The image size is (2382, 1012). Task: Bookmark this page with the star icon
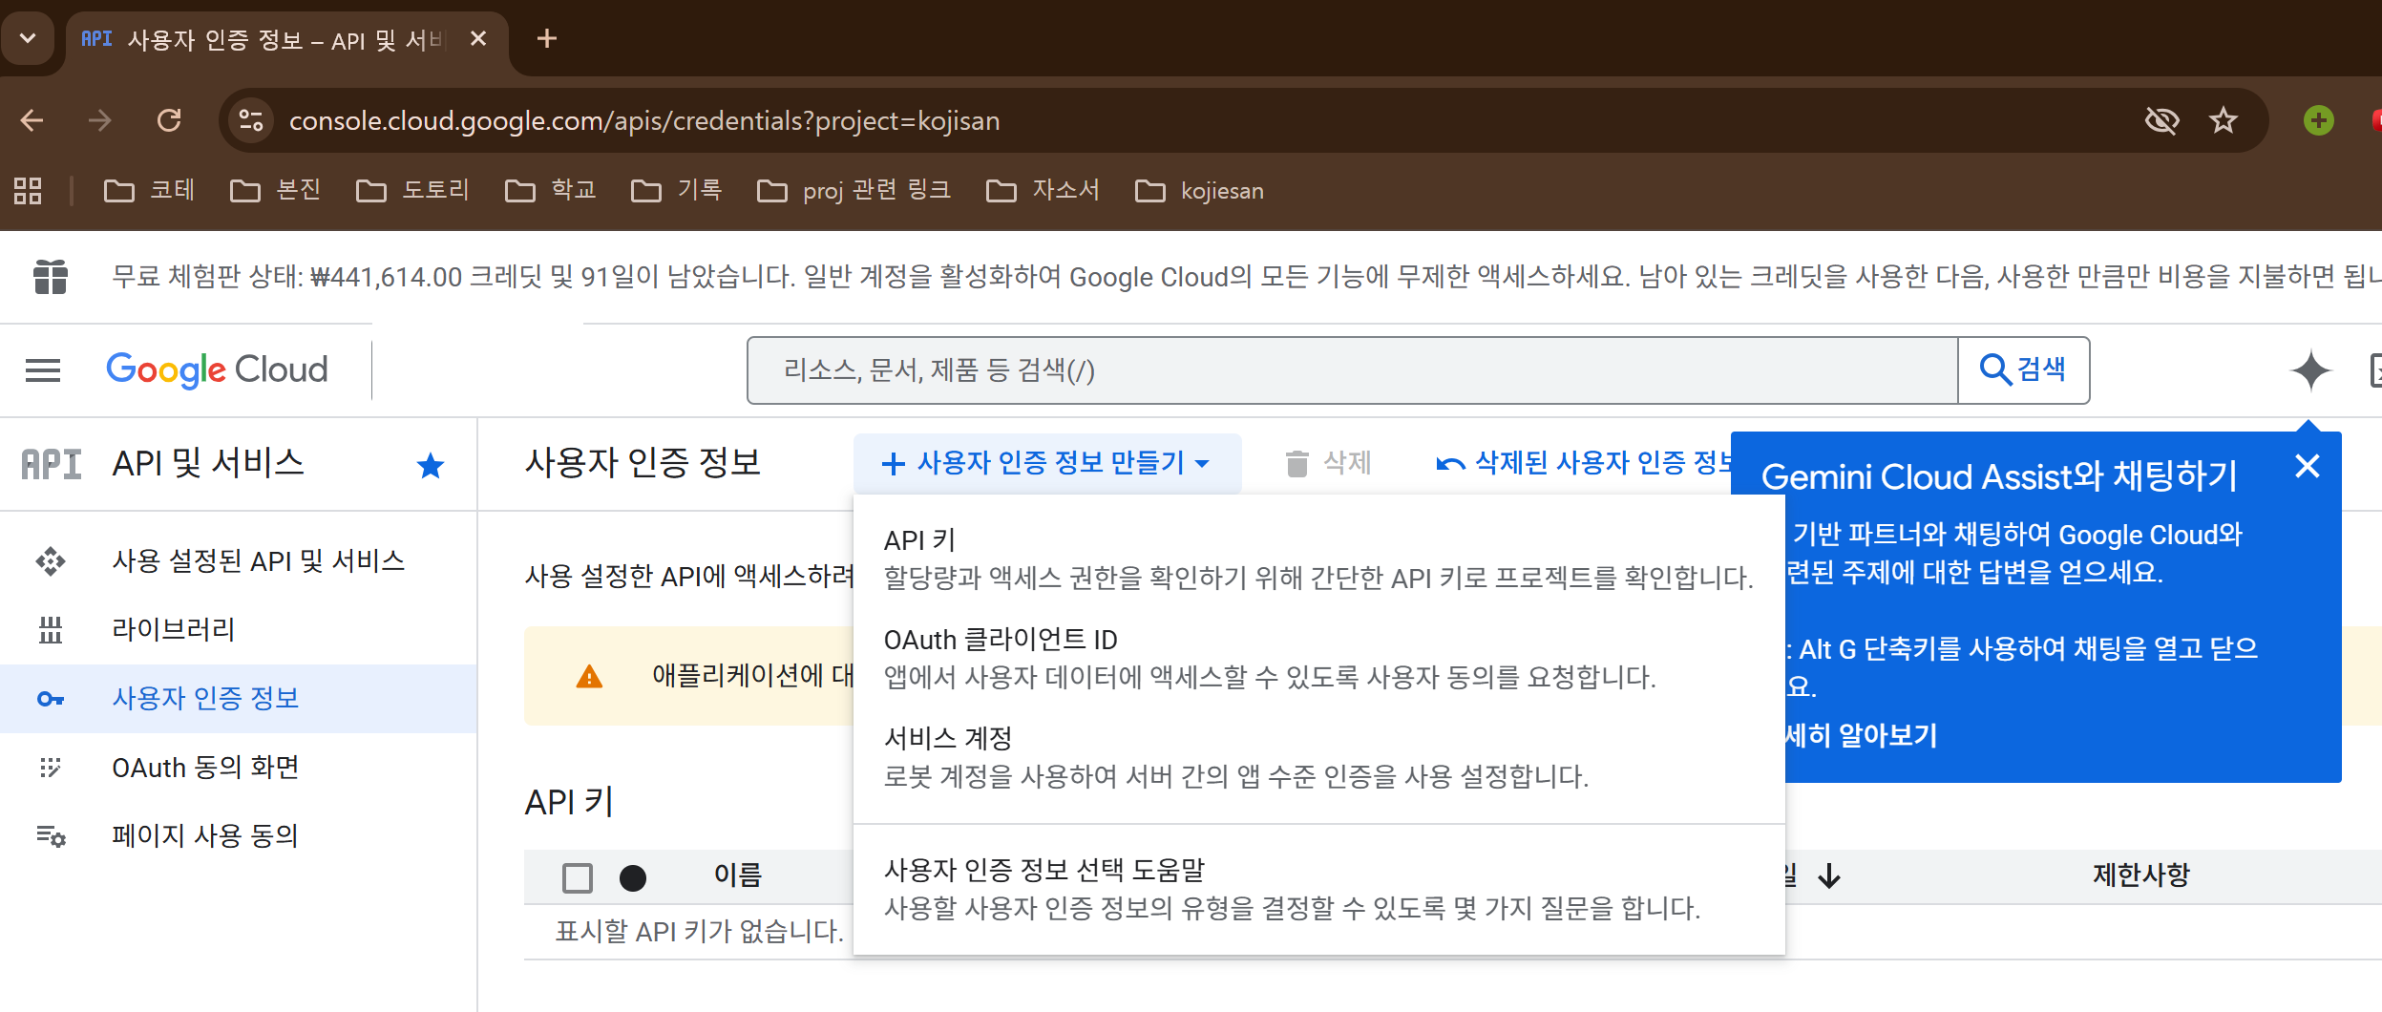pyautogui.click(x=2224, y=120)
